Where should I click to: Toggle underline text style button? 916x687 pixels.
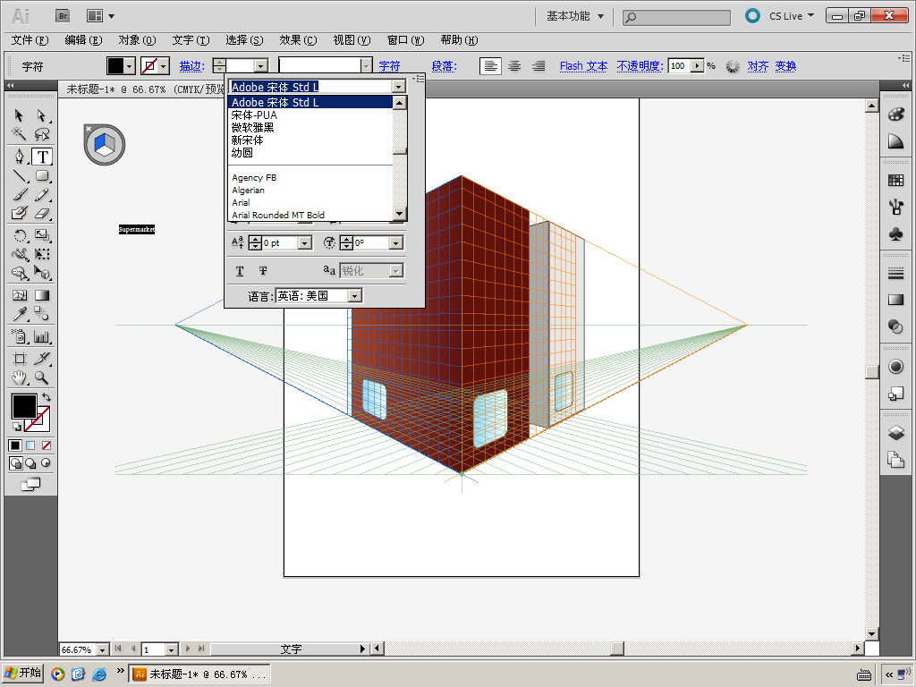[240, 271]
